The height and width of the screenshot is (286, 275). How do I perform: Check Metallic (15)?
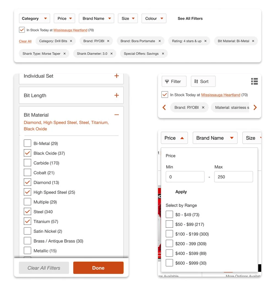(28, 251)
